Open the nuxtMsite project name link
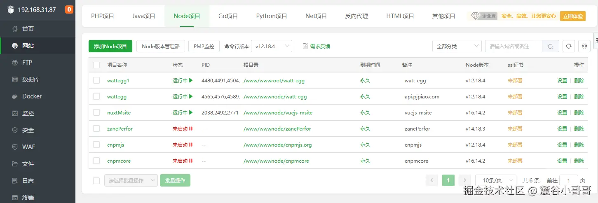 point(119,112)
